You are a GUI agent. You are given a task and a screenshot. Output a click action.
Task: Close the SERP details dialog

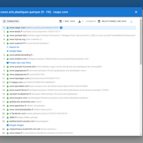click(x=136, y=12)
